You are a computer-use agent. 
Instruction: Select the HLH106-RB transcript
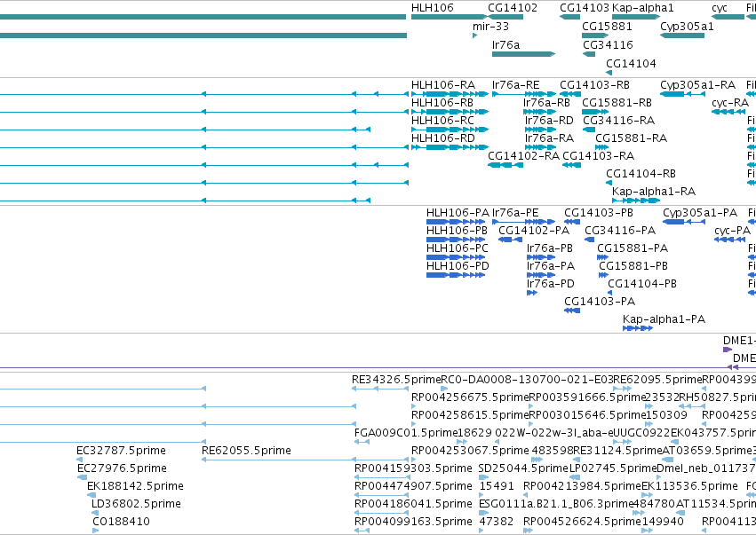(450, 112)
